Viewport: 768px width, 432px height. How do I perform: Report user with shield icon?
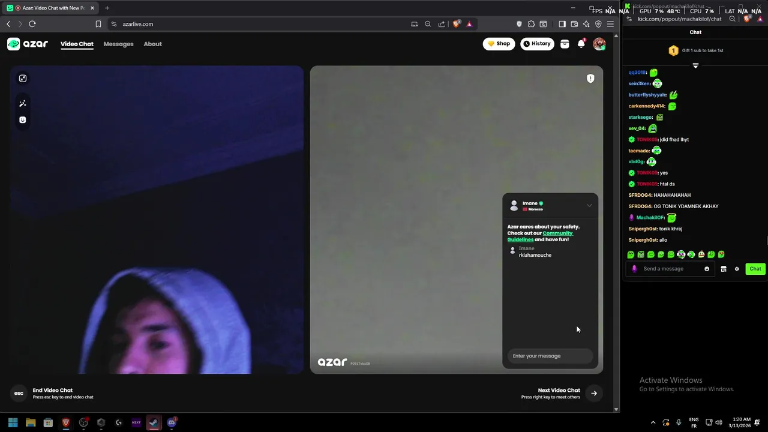click(590, 79)
